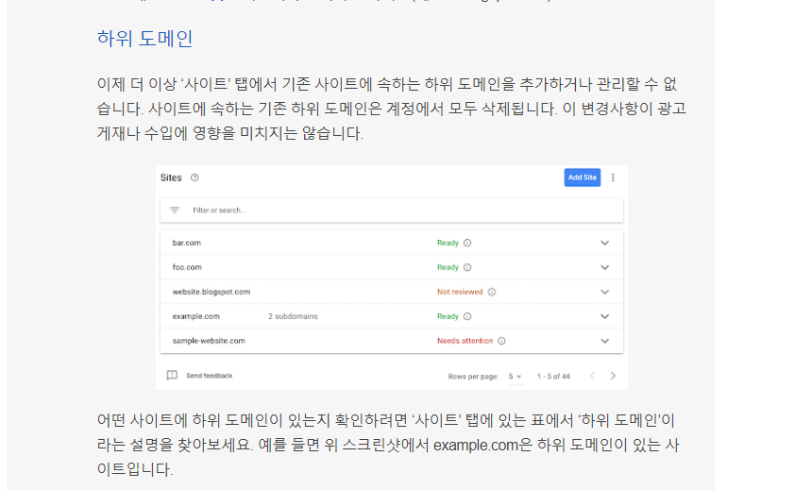Click the Ready status of foo.com
Viewport: 795px width, 490px height.
click(x=448, y=267)
